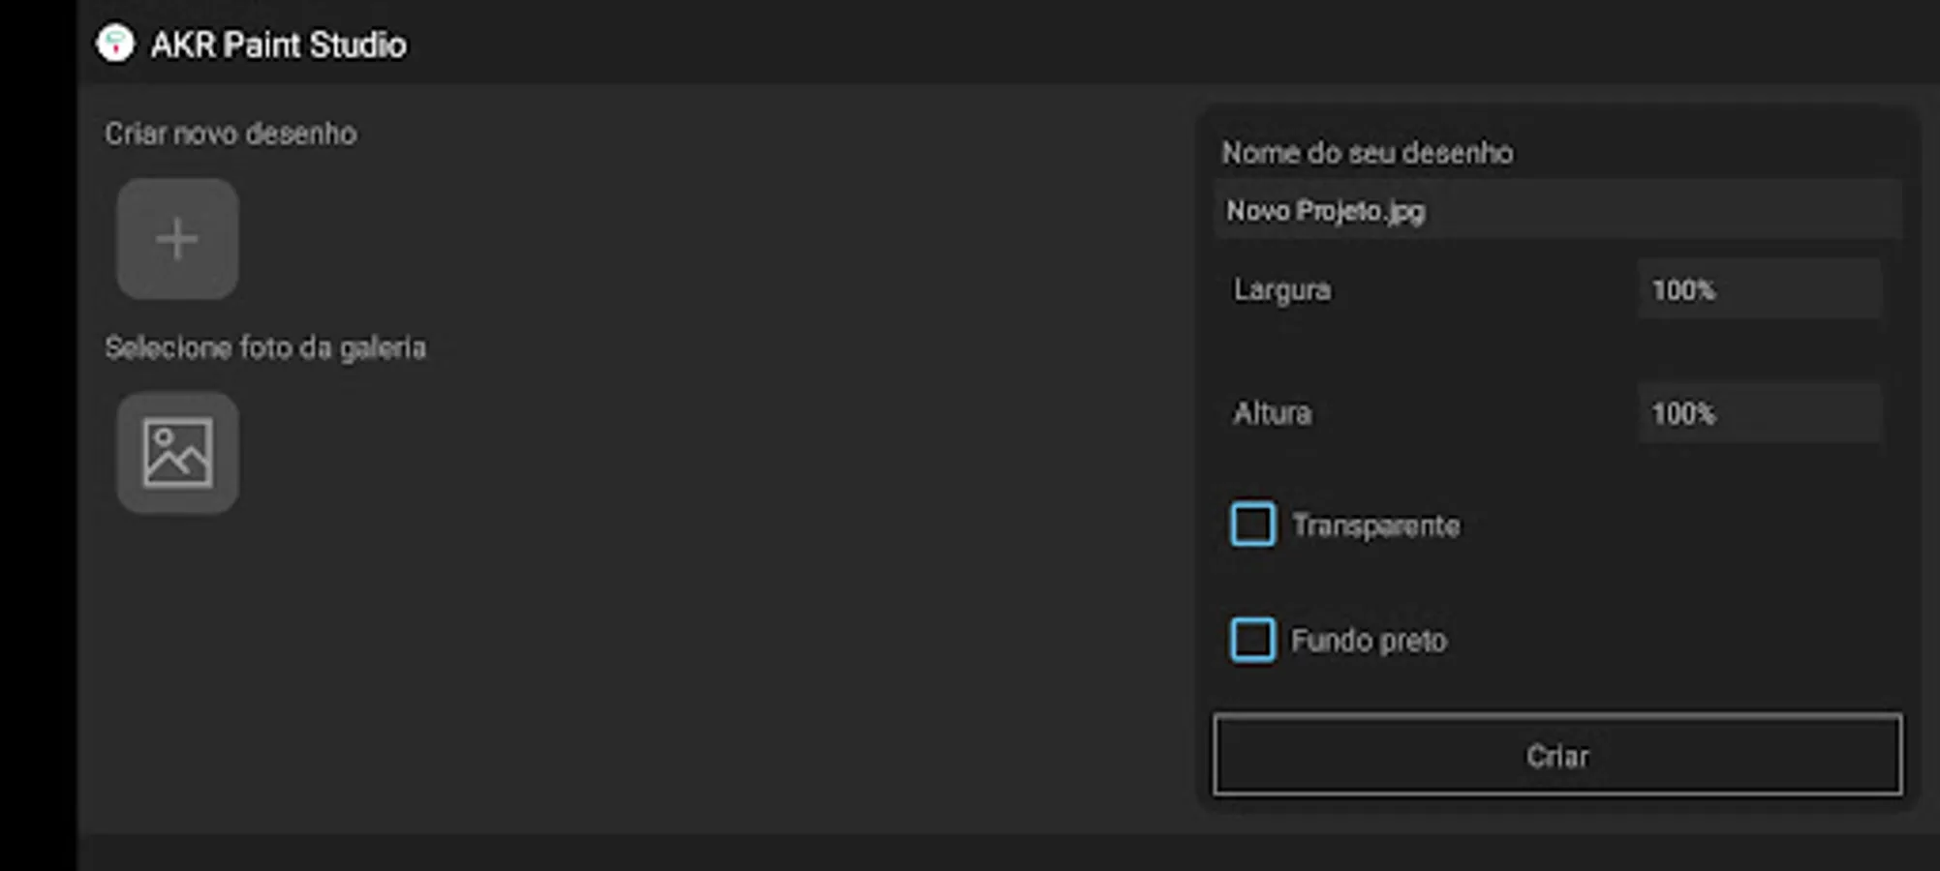Click the "Nome do seu desenho" label

point(1367,153)
